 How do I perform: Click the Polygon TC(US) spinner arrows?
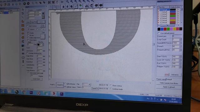pyautogui.click(x=180, y=67)
